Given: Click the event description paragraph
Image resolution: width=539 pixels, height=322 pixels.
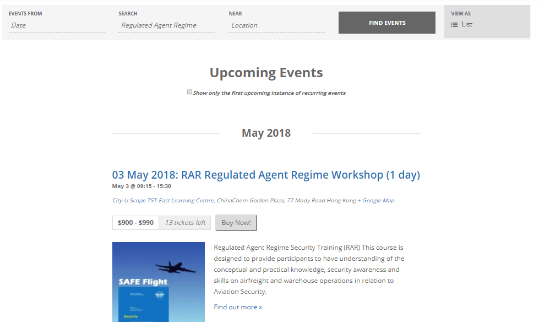Looking at the screenshot, I should (309, 270).
